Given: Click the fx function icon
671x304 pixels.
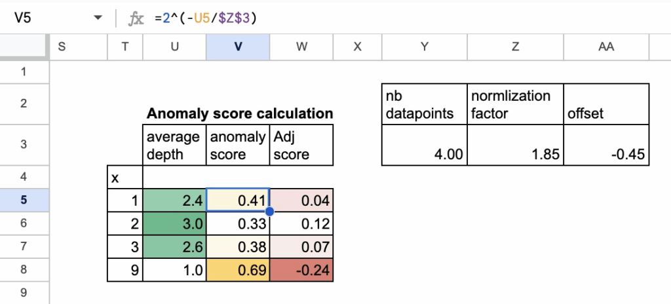Looking at the screenshot, I should click(x=136, y=18).
